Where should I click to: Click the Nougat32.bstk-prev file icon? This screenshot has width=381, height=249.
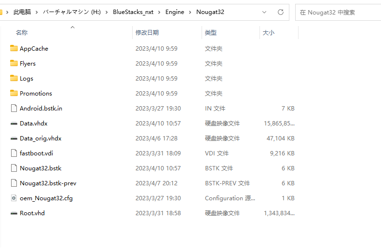(14, 183)
